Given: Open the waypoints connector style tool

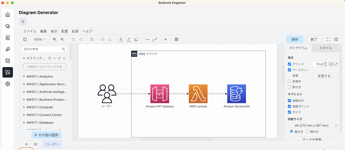Looking at the screenshot, I should pyautogui.click(x=155, y=39).
